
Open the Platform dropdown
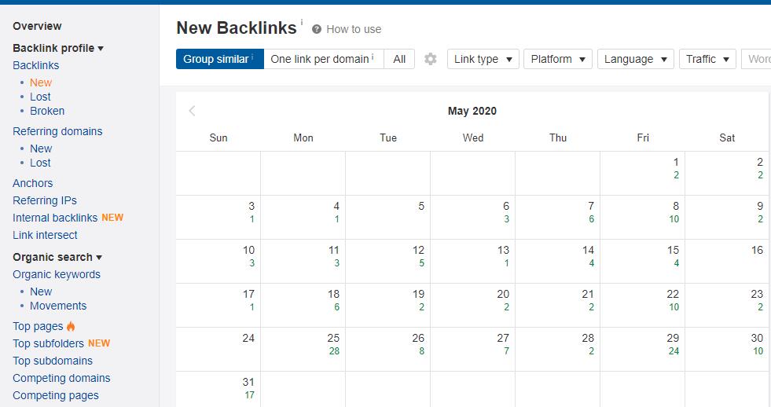tap(558, 59)
